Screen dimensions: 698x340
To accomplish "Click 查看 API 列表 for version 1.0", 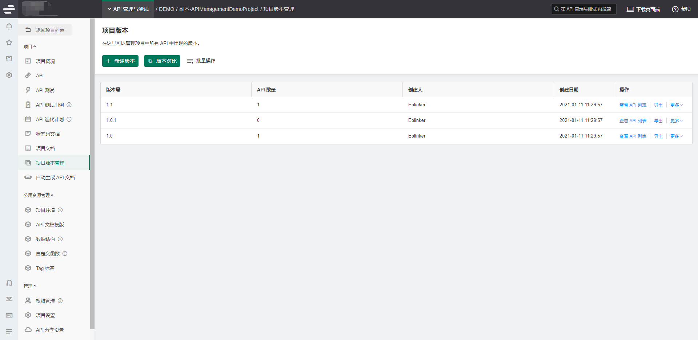I will pos(633,136).
